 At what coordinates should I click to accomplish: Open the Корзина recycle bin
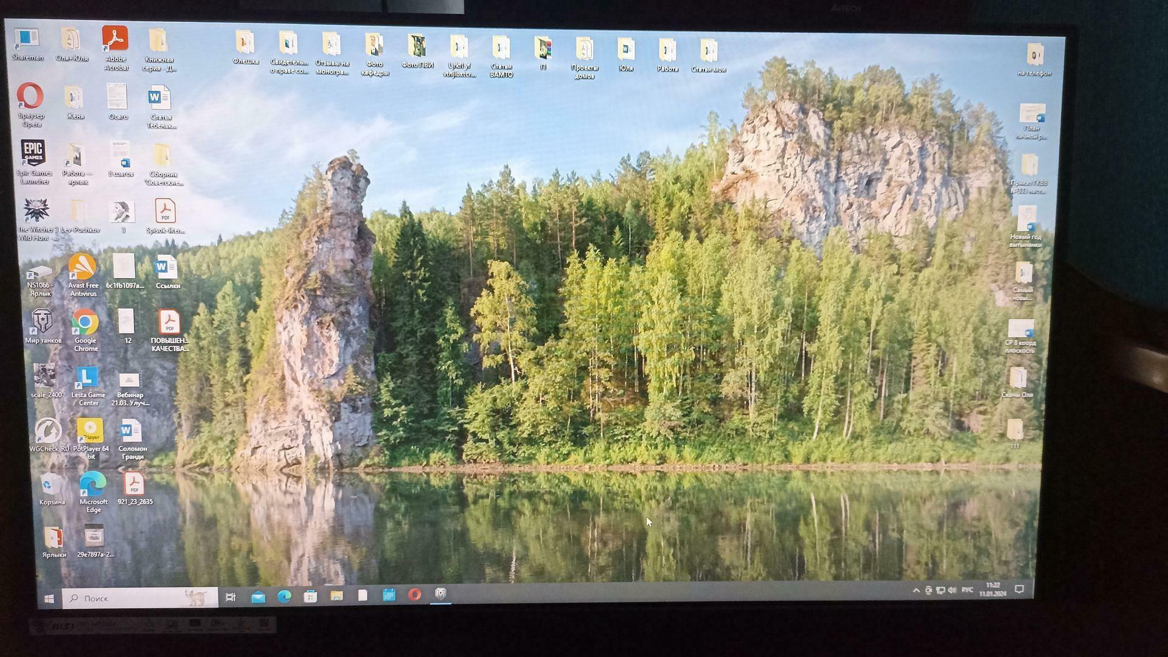(x=52, y=488)
